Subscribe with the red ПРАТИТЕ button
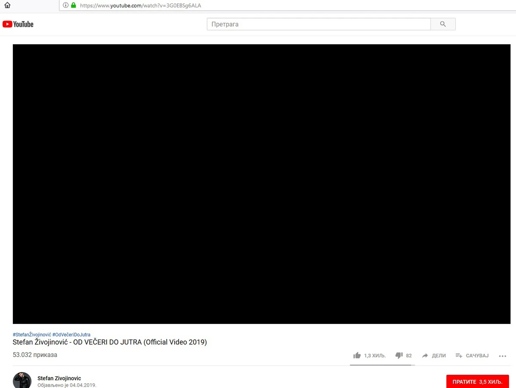 click(x=477, y=382)
